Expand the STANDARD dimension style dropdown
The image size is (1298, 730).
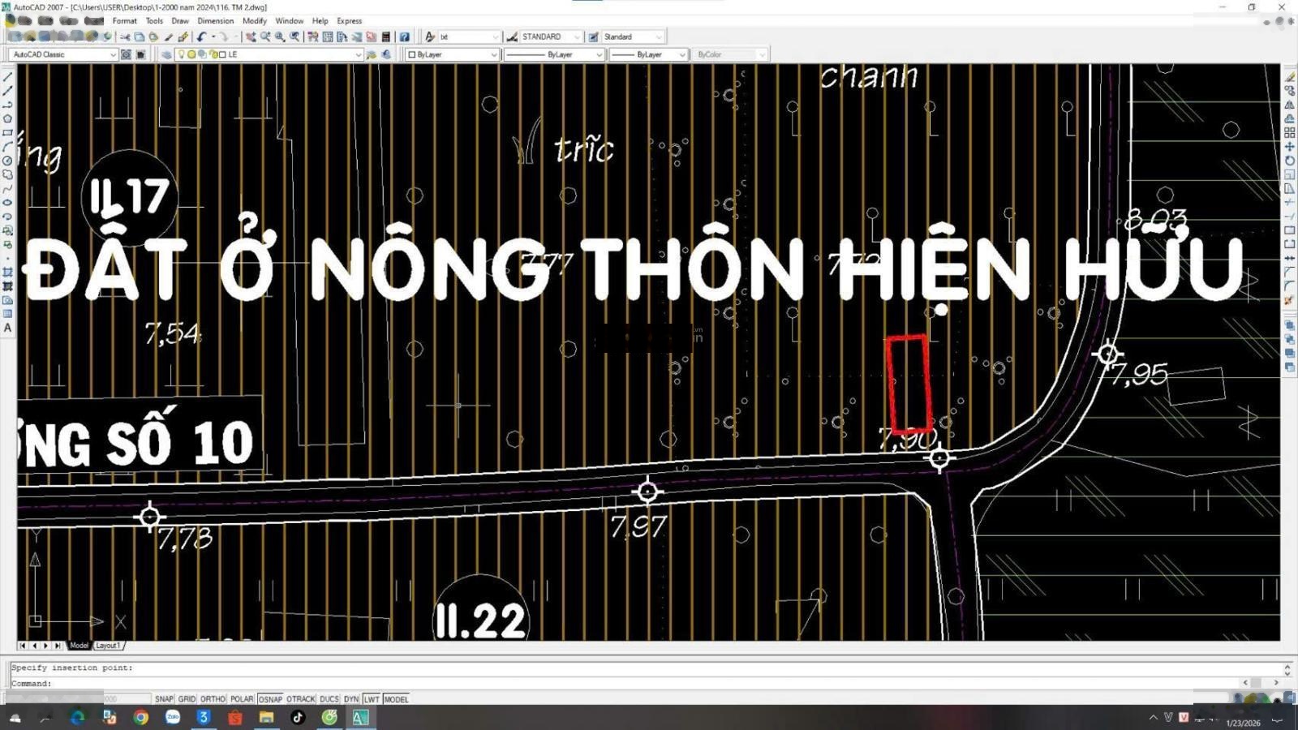(576, 36)
